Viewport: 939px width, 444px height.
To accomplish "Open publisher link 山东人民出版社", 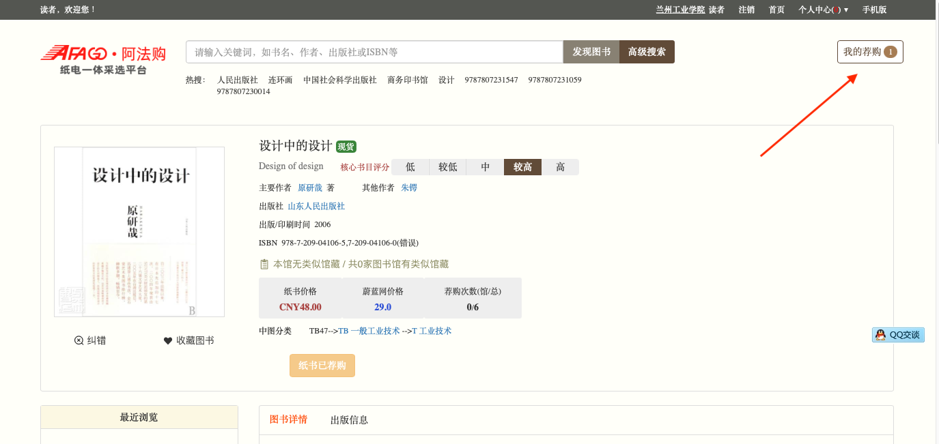I will coord(316,206).
